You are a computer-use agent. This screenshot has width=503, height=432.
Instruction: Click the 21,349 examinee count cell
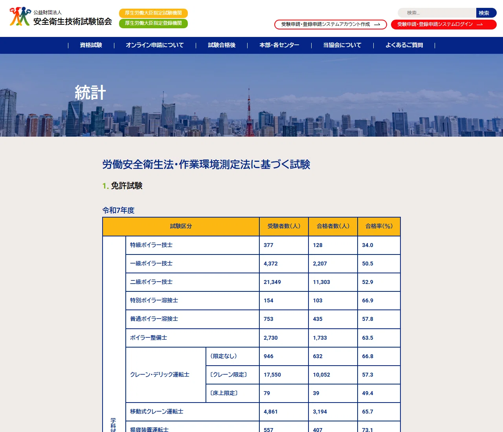284,282
